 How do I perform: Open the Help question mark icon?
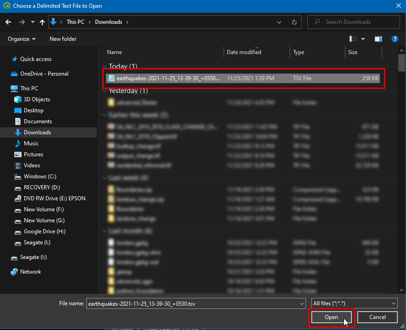394,39
